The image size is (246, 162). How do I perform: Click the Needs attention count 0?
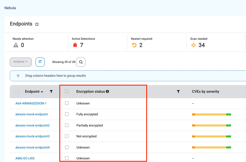point(22,45)
